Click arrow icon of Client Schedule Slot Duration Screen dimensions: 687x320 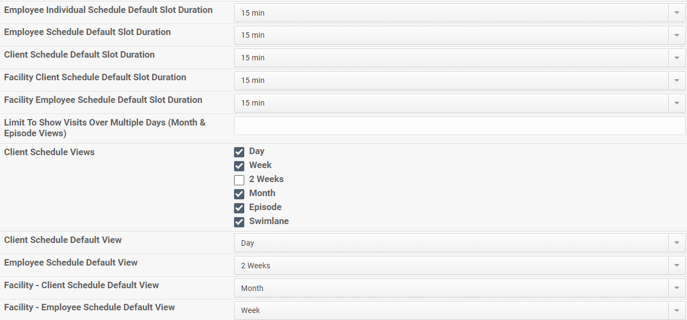(x=677, y=58)
